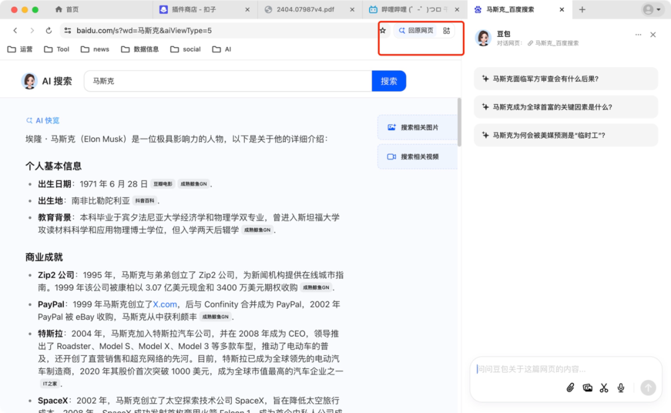Viewport: 671px width, 413px height.
Task: Open the ... options menu in Doubao panel
Action: click(638, 35)
